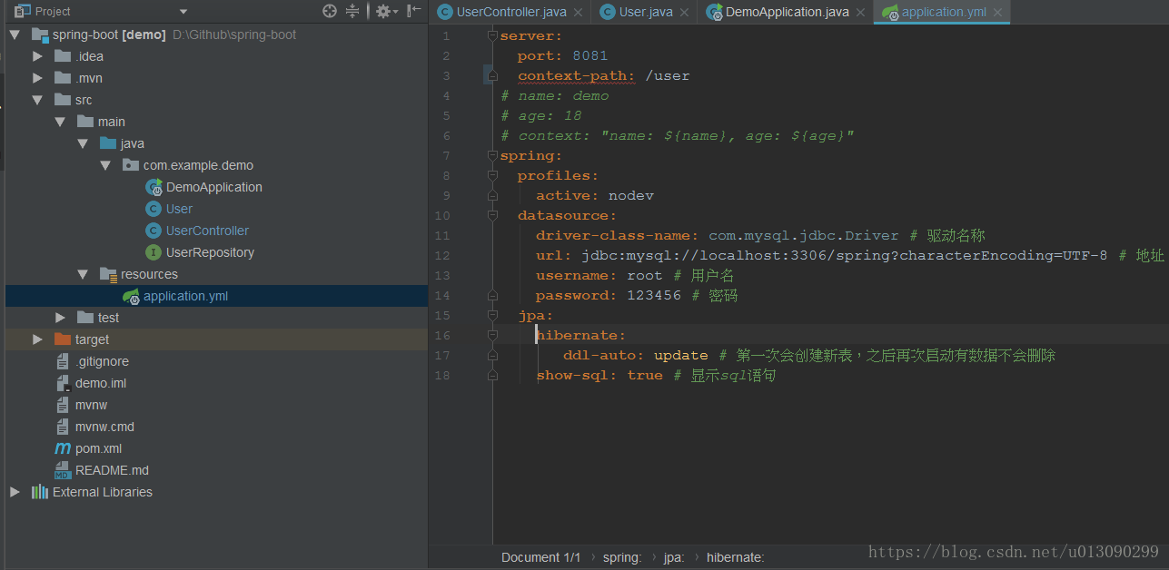Click the pom.xml Maven icon
This screenshot has width=1169, height=570.
pyautogui.click(x=63, y=448)
